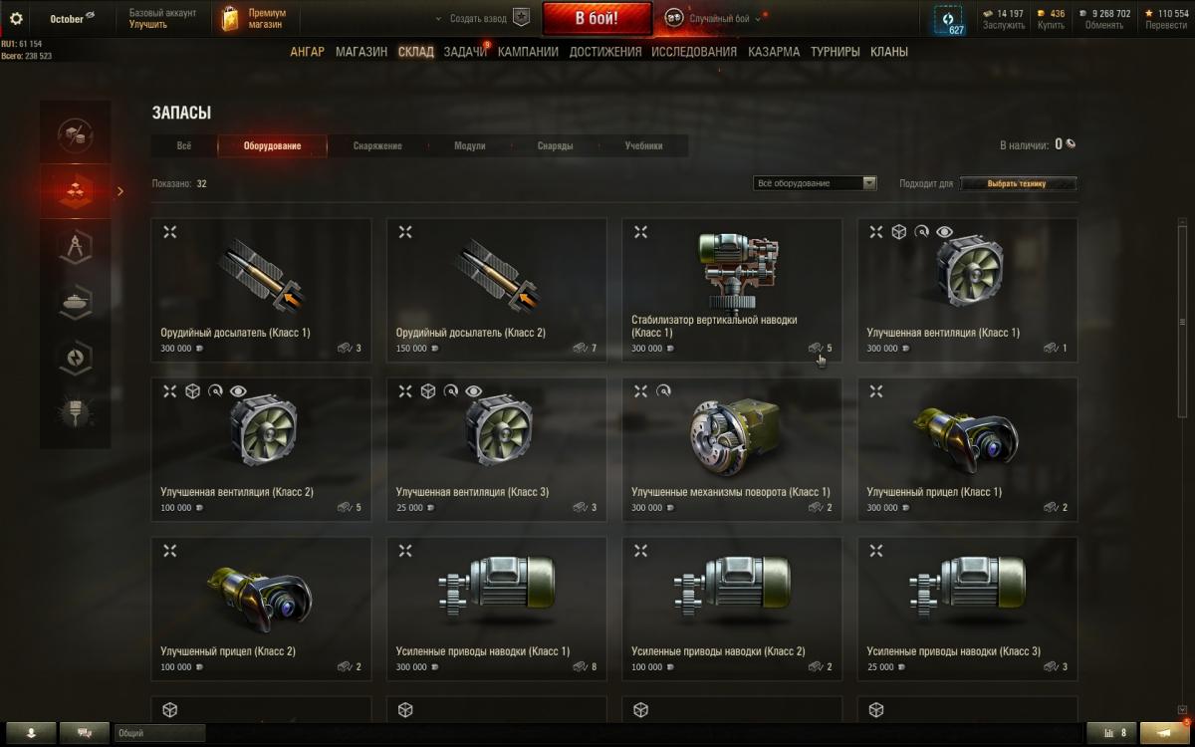Expand the sidebar arrow next to storage icon

point(120,191)
